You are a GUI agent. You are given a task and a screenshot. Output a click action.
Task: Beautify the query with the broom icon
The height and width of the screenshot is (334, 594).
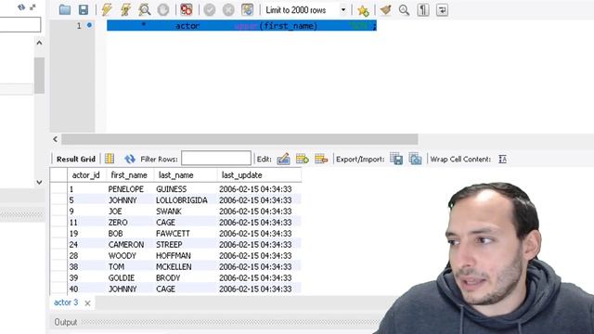pos(386,10)
